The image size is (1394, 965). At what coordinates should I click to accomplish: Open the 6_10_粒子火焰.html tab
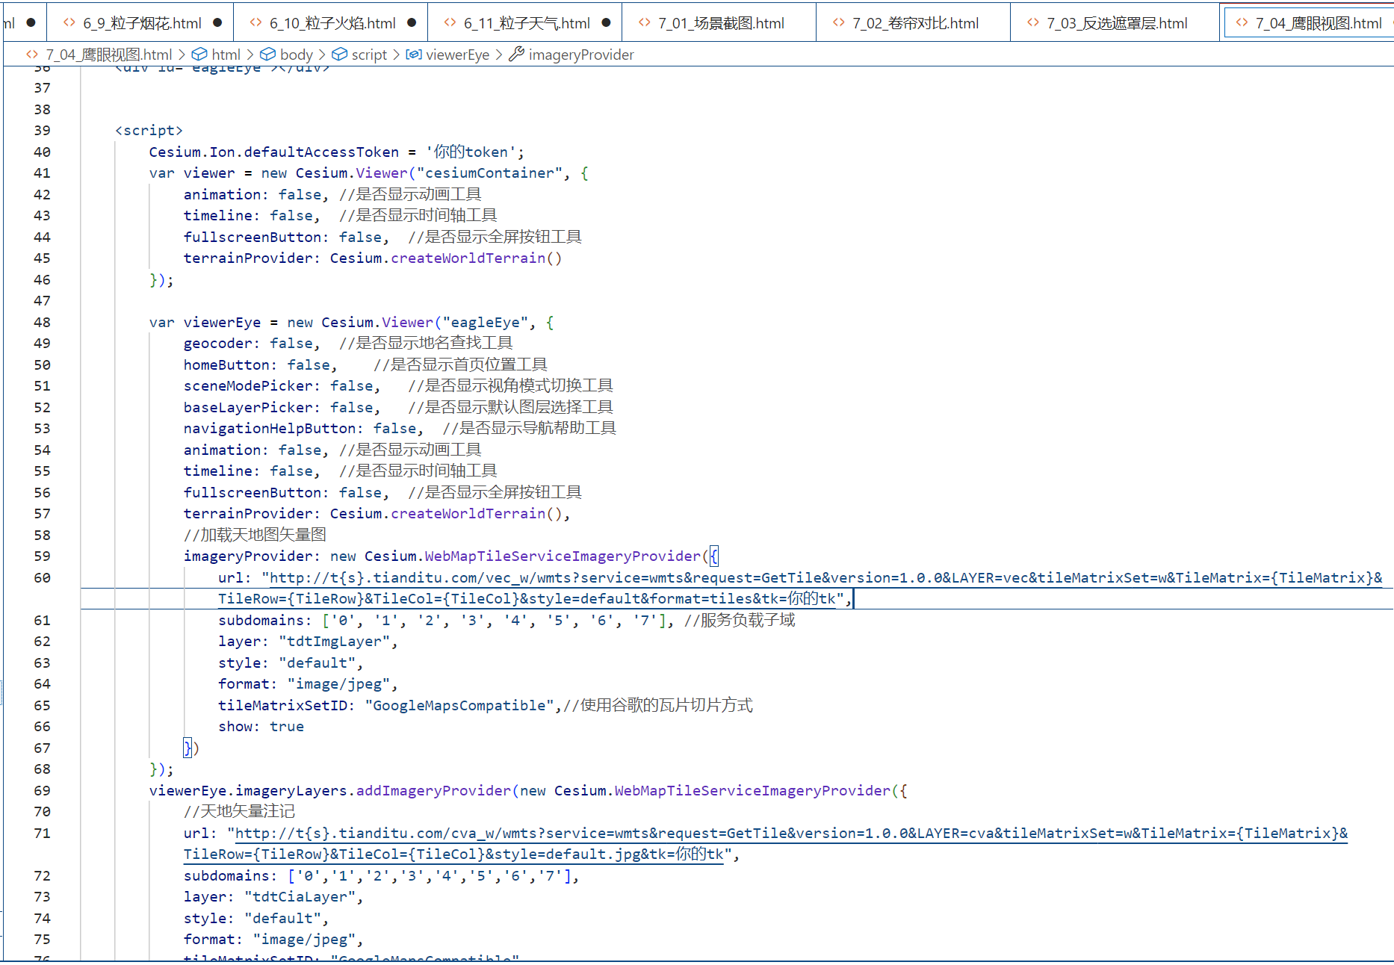click(331, 23)
